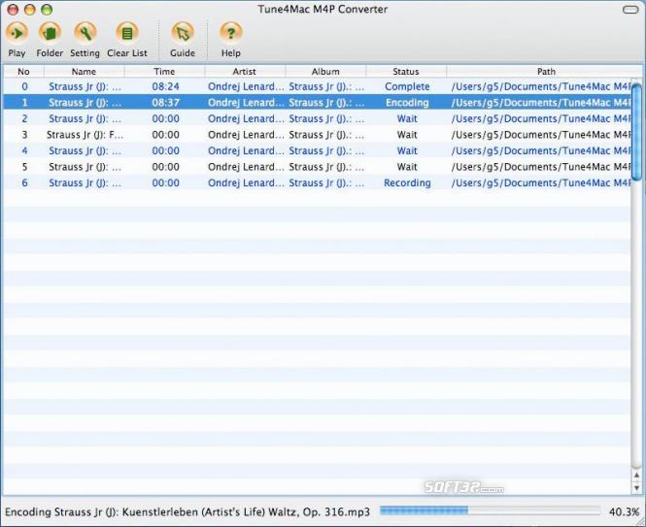Sort by the Time column header
Screen dimensions: 646x527
click(164, 72)
